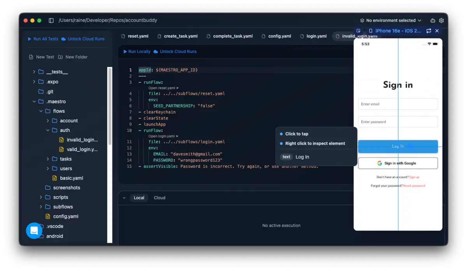Create a New Test
This screenshot has width=467, height=271.
(x=41, y=57)
